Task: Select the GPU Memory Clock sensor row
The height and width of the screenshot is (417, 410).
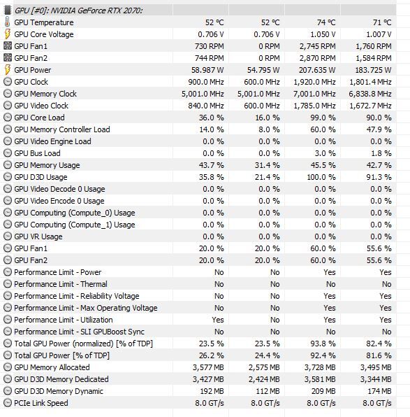Action: coord(198,94)
